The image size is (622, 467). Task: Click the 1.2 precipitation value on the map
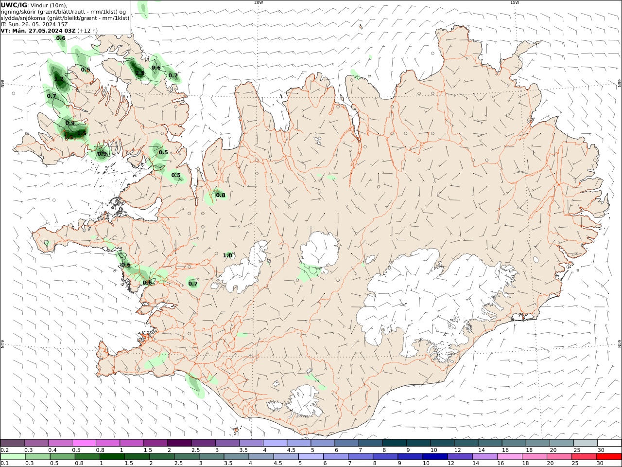tap(59, 79)
